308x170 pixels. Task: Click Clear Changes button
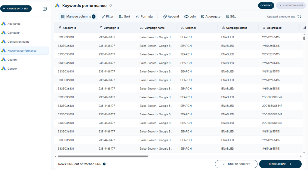pos(291,5)
